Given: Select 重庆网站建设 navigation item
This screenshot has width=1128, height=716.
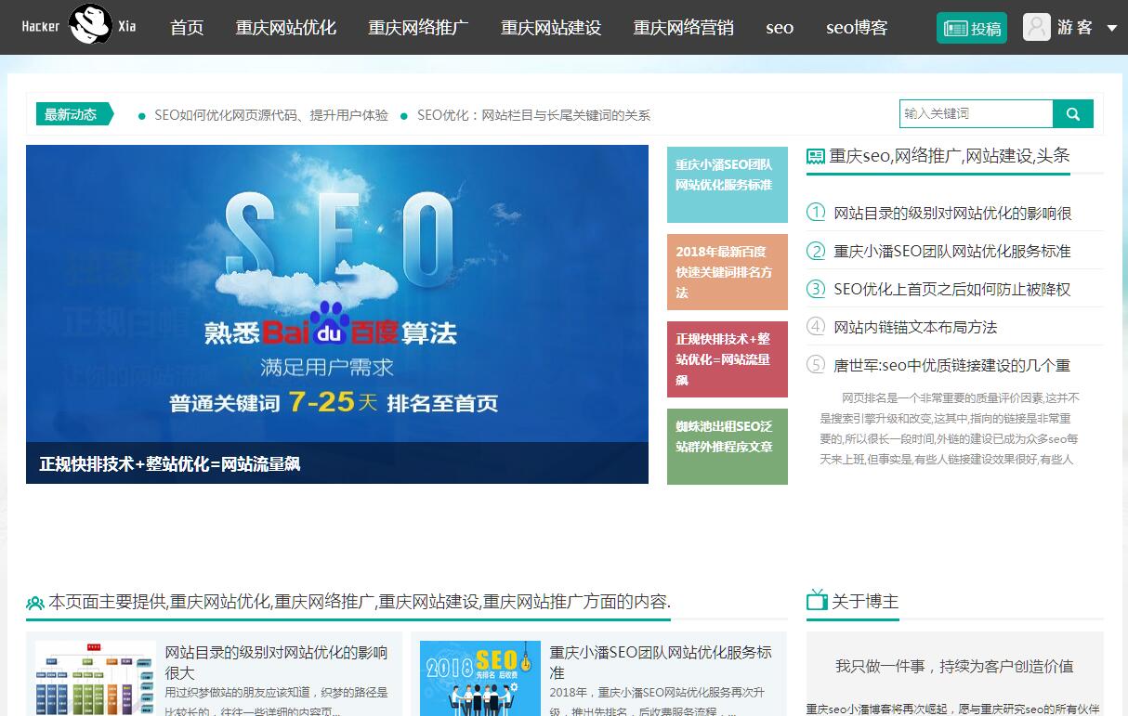Looking at the screenshot, I should point(551,28).
